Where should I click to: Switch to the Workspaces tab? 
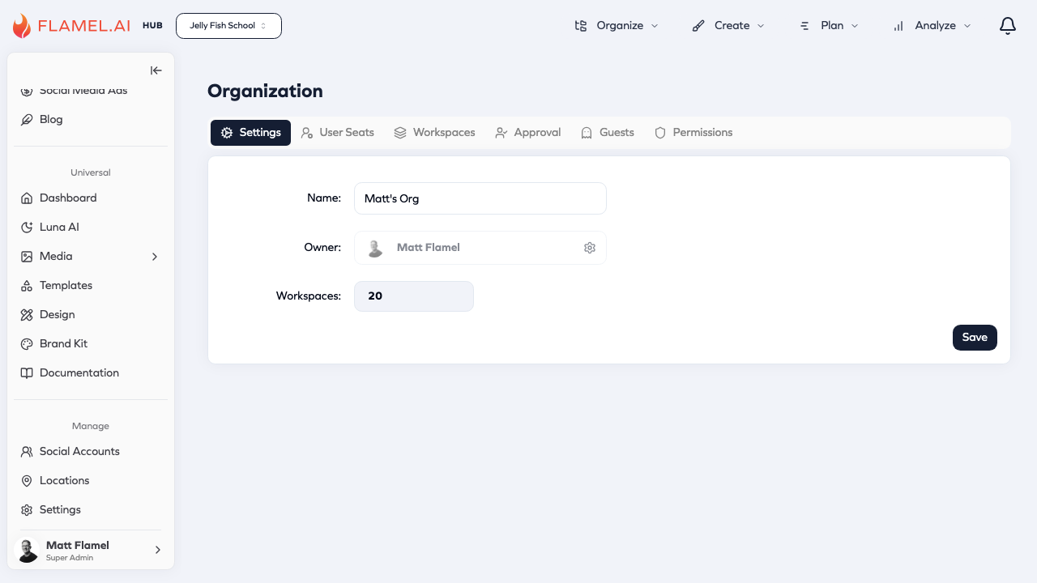pos(434,133)
